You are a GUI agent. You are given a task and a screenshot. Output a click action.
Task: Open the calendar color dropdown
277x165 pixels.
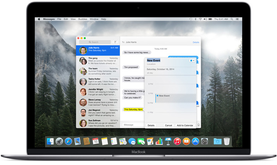[x=192, y=61]
